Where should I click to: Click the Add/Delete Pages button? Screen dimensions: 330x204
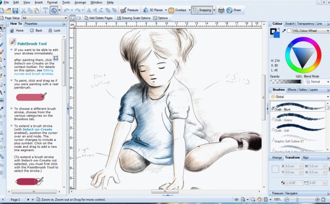(99, 18)
